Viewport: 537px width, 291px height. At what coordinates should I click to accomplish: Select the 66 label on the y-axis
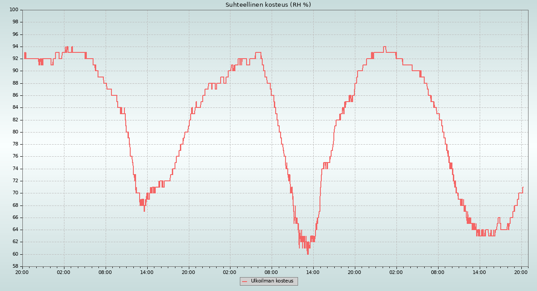click(x=15, y=218)
